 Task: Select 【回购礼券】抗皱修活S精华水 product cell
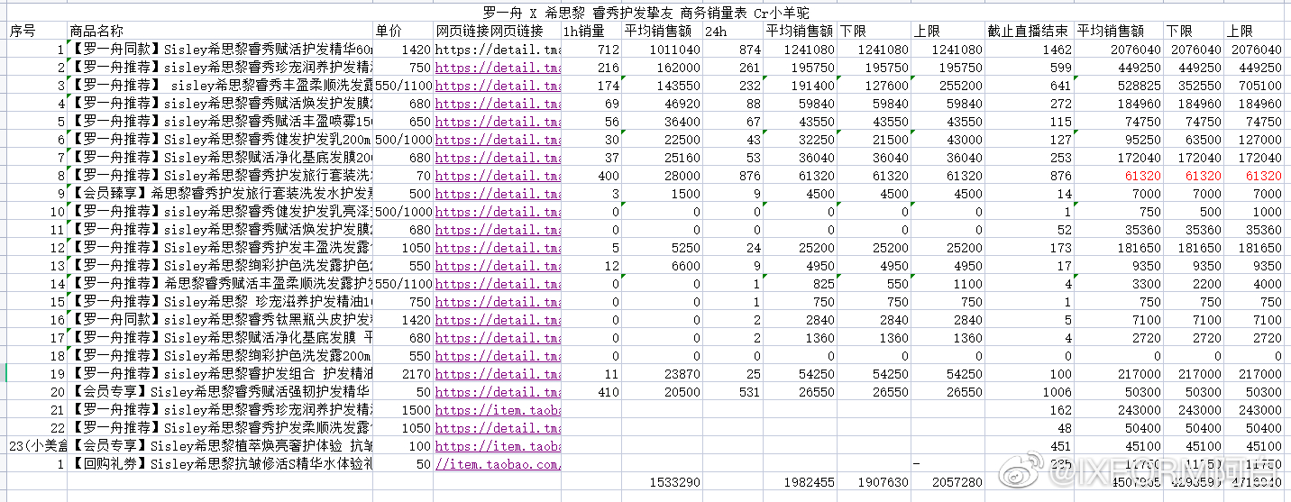tap(221, 464)
